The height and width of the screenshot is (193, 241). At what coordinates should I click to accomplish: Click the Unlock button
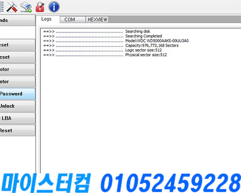pos(17,106)
